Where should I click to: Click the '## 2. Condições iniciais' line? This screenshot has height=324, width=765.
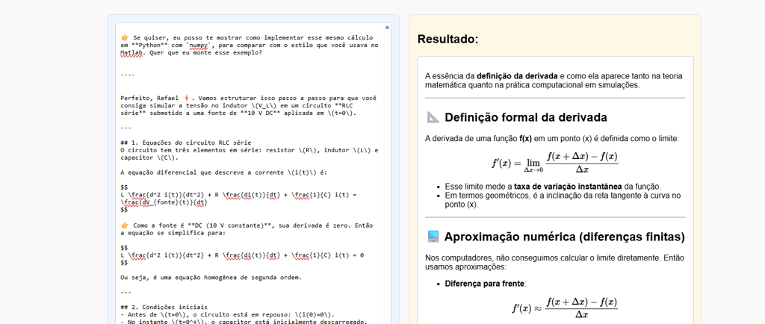164,307
